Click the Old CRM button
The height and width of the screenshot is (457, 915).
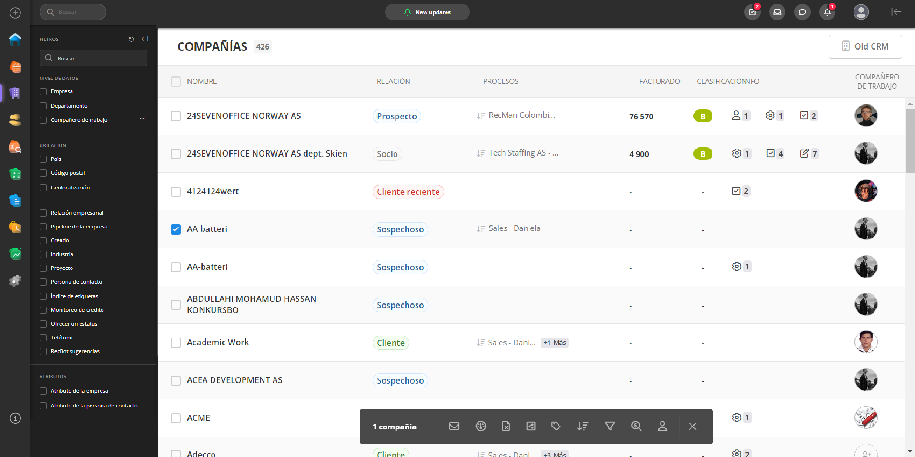tap(865, 47)
